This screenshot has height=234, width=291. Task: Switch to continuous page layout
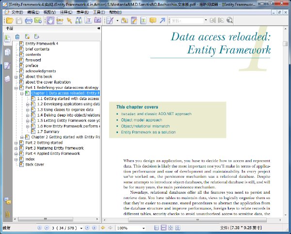(x=163, y=228)
